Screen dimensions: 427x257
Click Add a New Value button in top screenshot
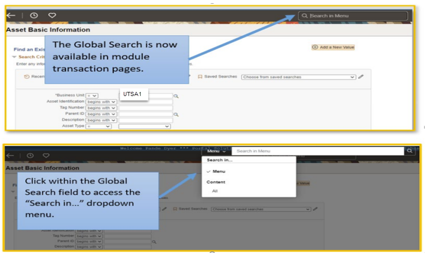click(x=333, y=47)
